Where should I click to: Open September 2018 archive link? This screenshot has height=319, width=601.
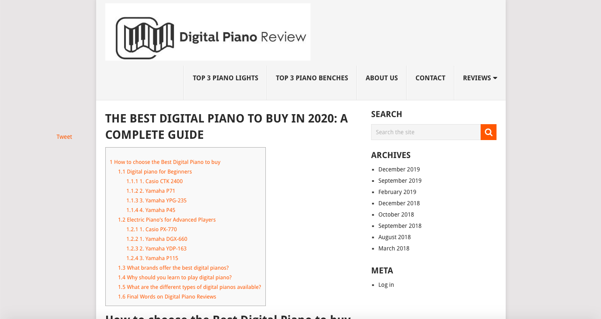400,226
